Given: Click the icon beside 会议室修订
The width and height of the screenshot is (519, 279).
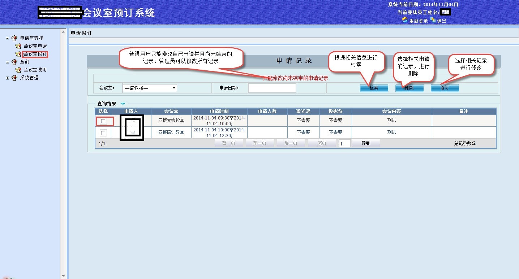Looking at the screenshot, I should 18,54.
